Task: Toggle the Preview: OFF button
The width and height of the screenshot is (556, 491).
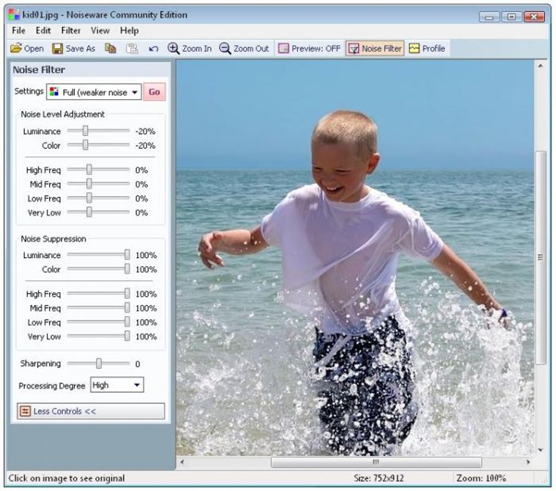Action: point(309,48)
